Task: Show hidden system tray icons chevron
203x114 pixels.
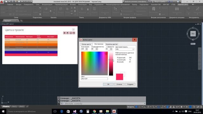Action: point(173,111)
